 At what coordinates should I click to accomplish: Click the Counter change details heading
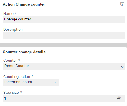(x=24, y=52)
